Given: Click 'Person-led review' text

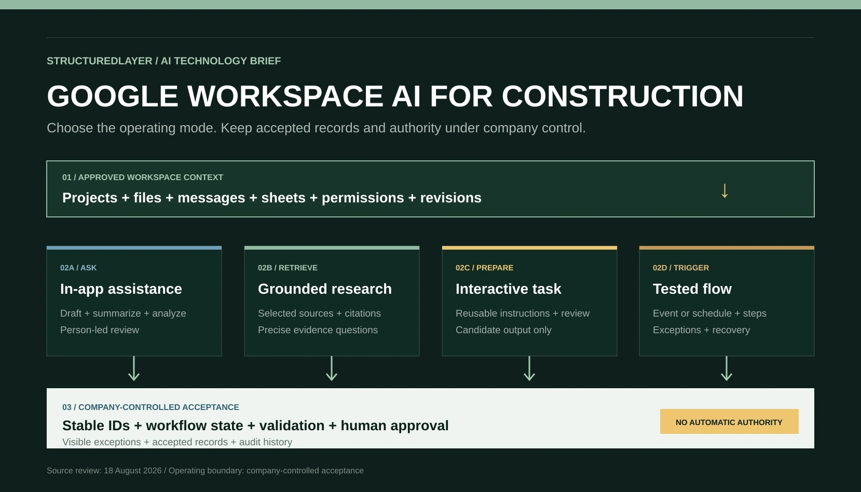Looking at the screenshot, I should (x=100, y=330).
